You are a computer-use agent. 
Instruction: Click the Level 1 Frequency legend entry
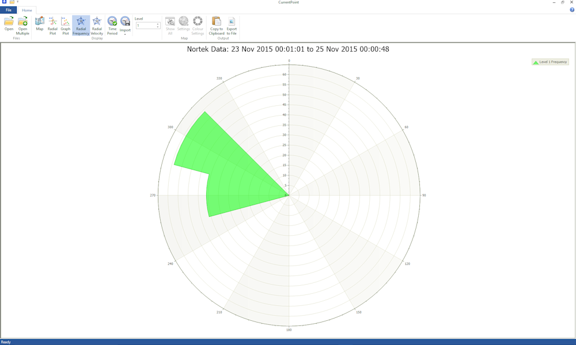point(550,62)
